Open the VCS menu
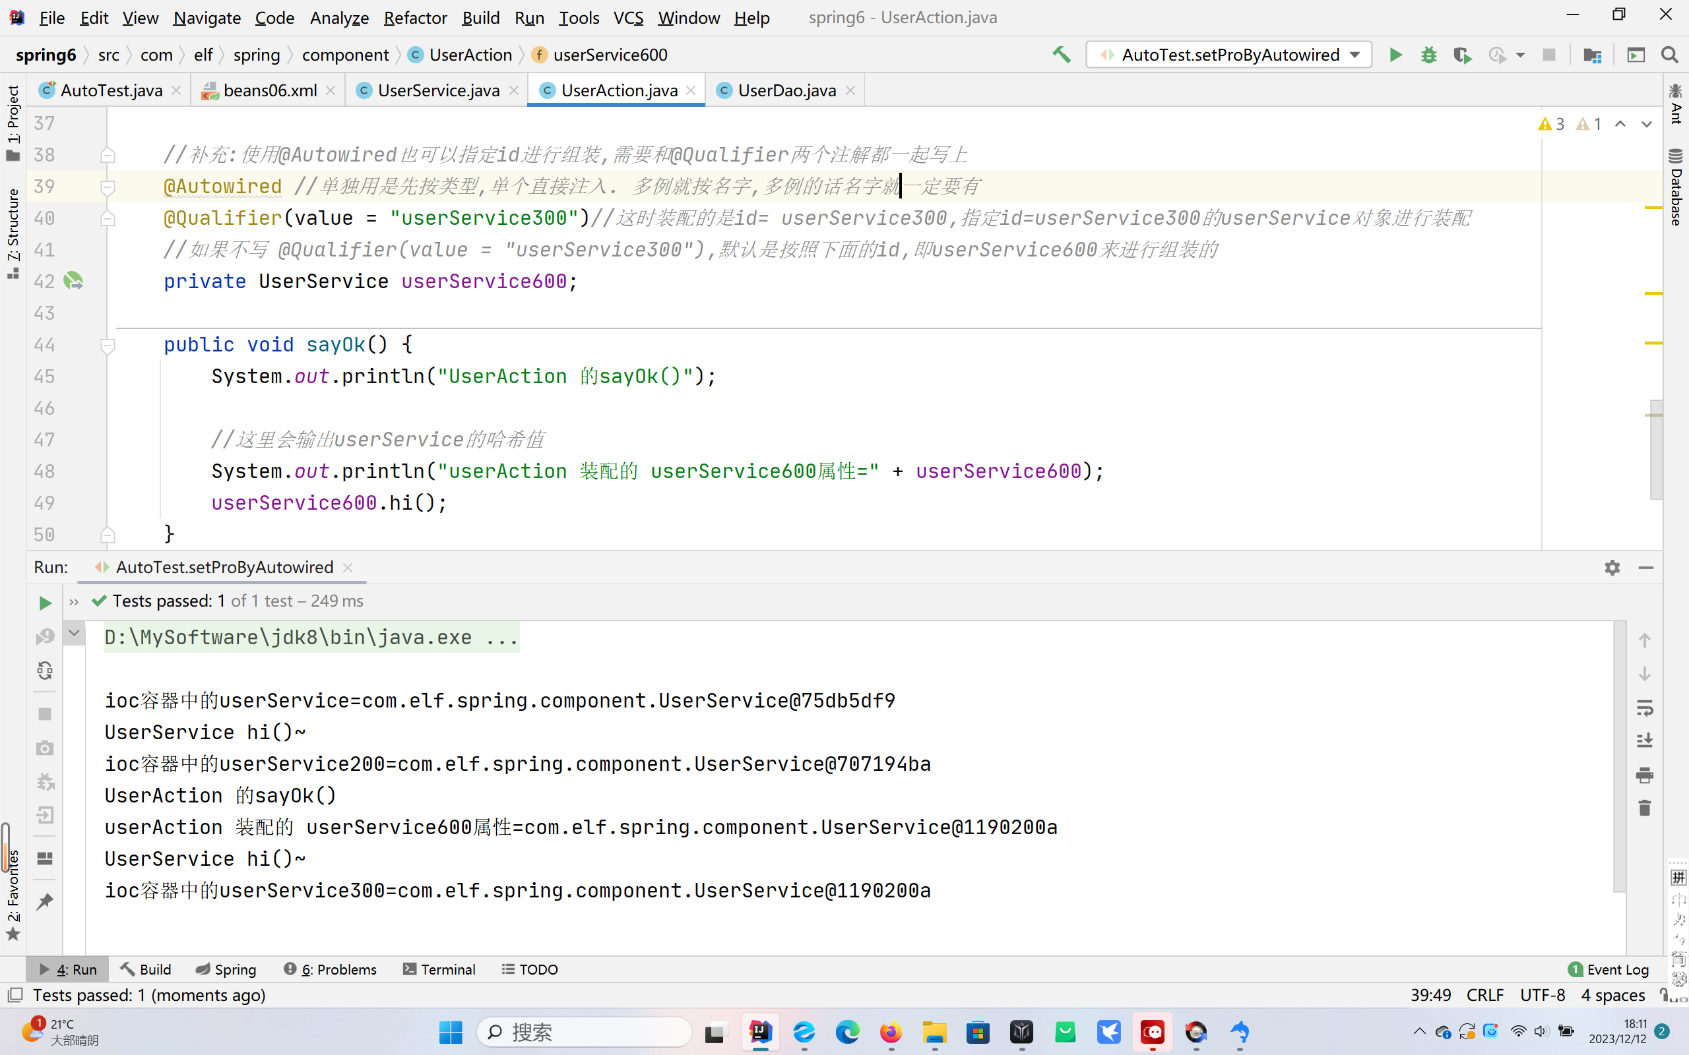This screenshot has width=1689, height=1055. (x=628, y=17)
